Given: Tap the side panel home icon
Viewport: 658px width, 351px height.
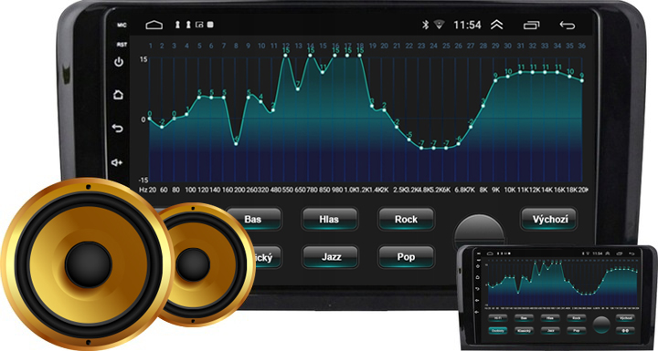Looking at the screenshot, I should coord(119,95).
